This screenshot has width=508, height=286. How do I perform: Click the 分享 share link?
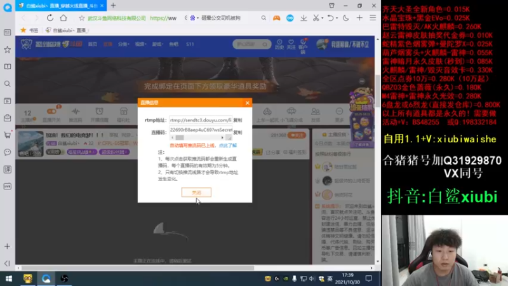coord(273,152)
